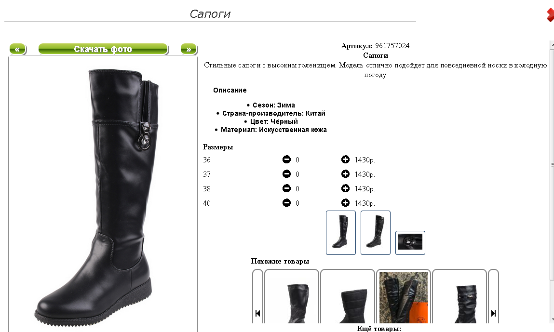Go to previous photo with « button
This screenshot has width=554, height=332.
click(x=18, y=49)
